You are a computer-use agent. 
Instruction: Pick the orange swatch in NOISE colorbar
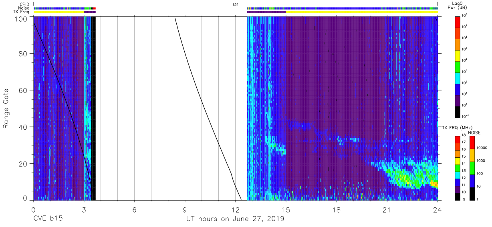coord(472,155)
